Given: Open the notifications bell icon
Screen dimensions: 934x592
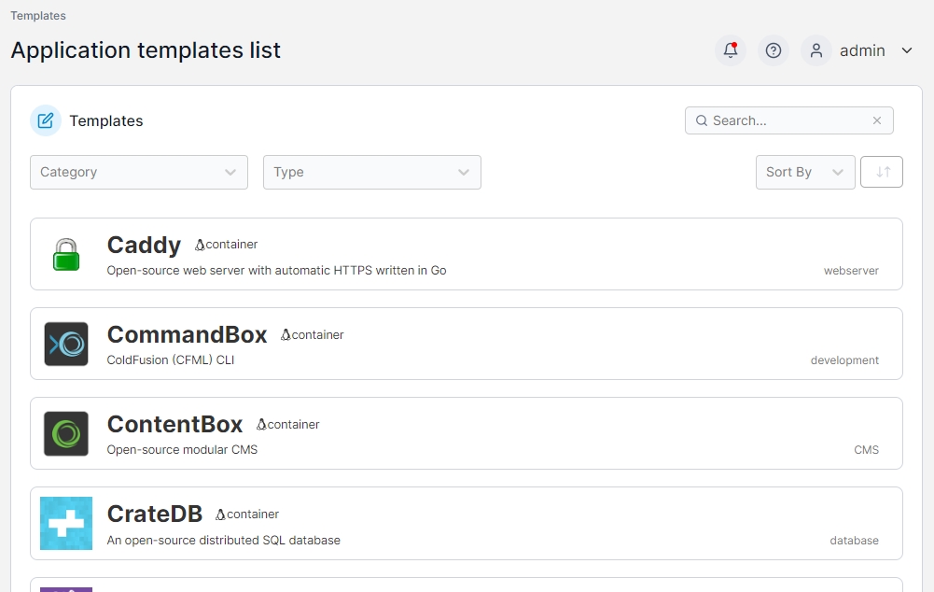Looking at the screenshot, I should pos(731,50).
